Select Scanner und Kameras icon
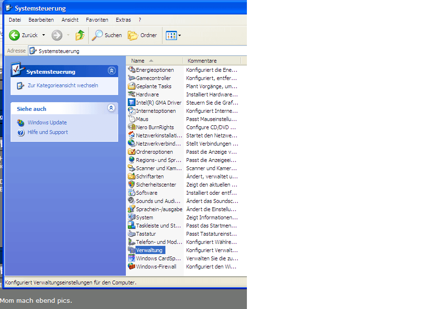The width and height of the screenshot is (434, 309). [132, 168]
